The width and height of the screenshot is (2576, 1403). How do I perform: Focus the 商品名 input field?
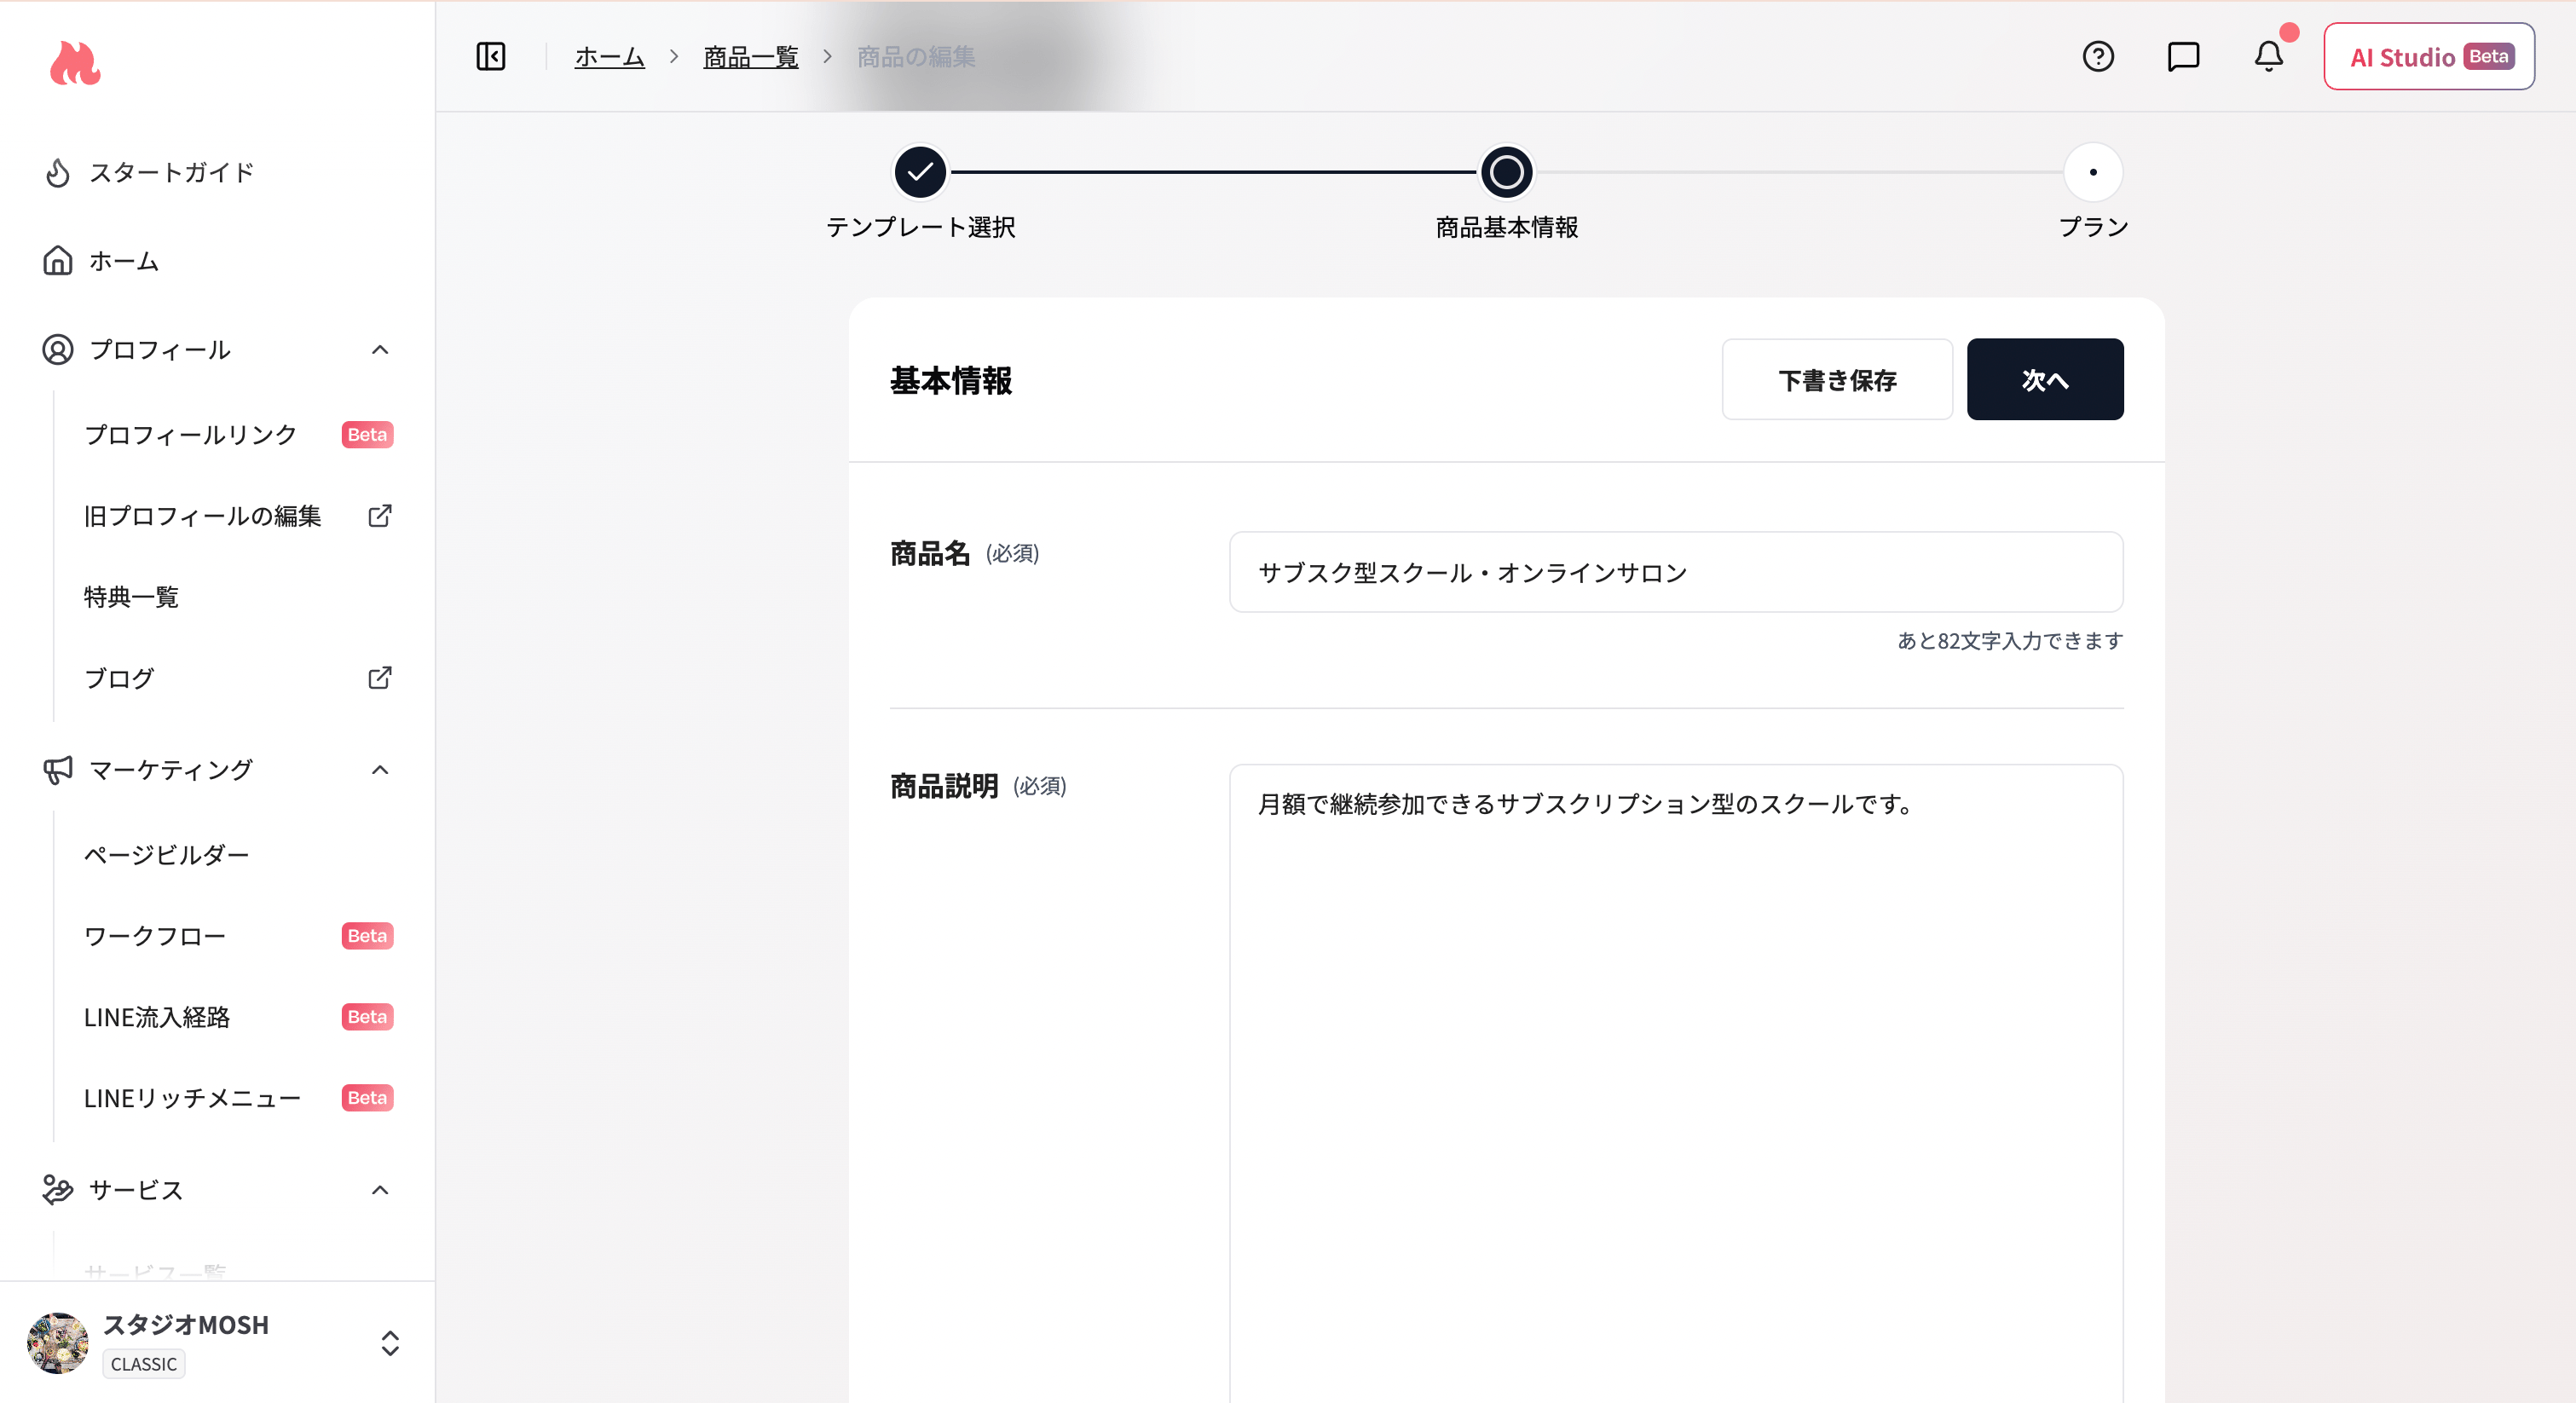click(x=1676, y=572)
